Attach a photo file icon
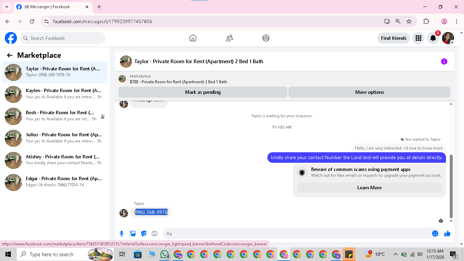 (x=133, y=233)
